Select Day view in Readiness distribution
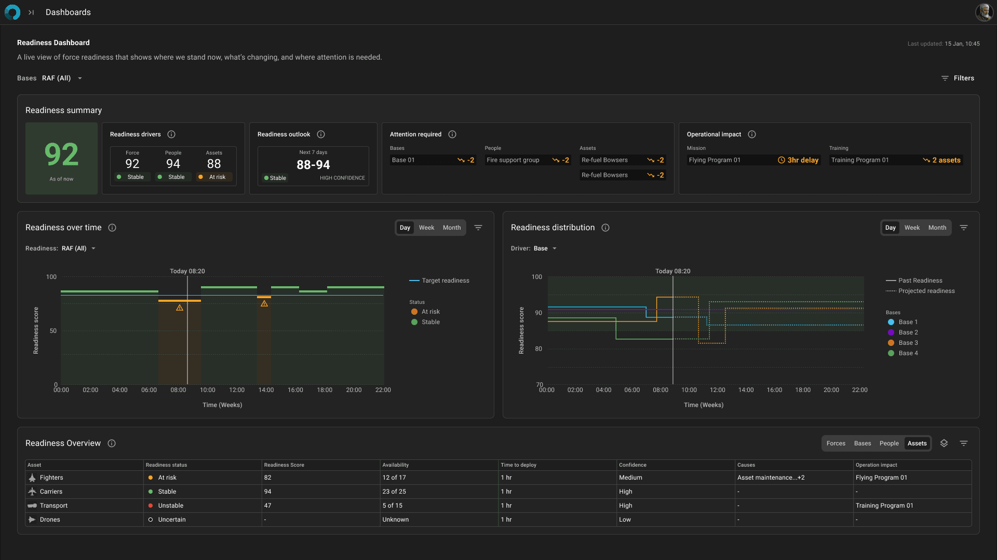 click(891, 228)
